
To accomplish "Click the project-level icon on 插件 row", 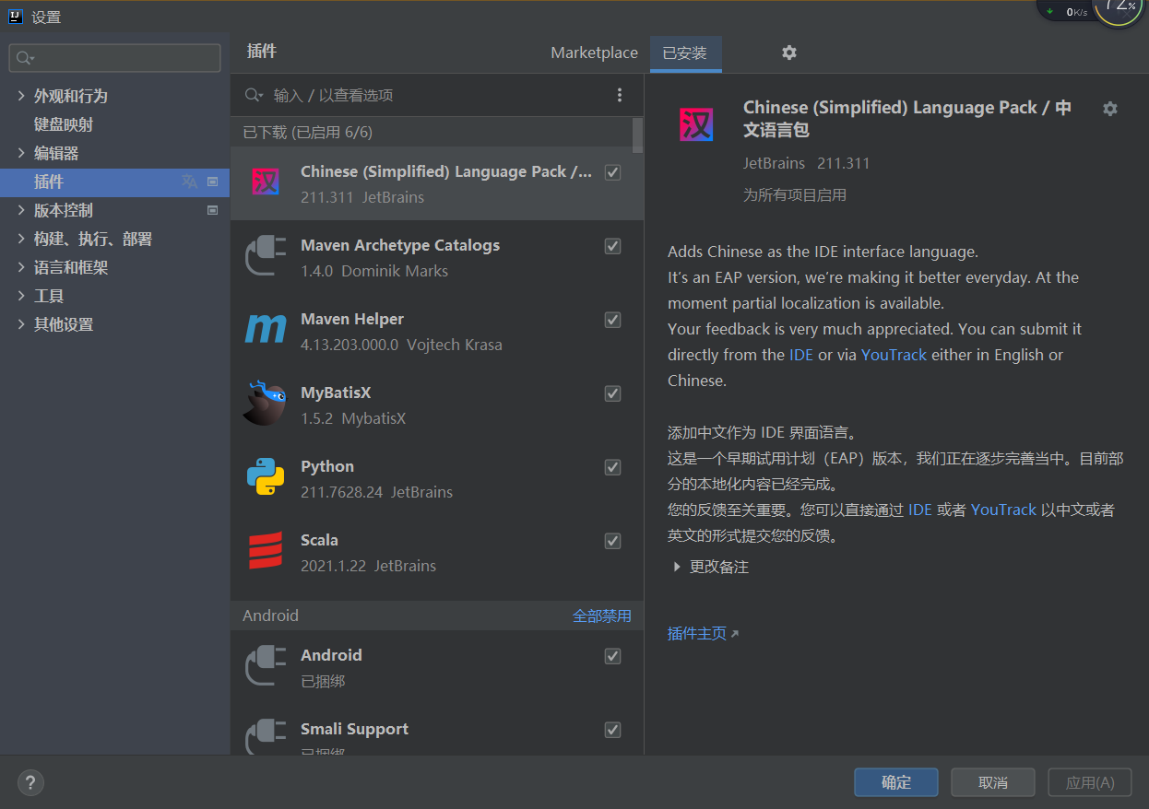I will (213, 182).
